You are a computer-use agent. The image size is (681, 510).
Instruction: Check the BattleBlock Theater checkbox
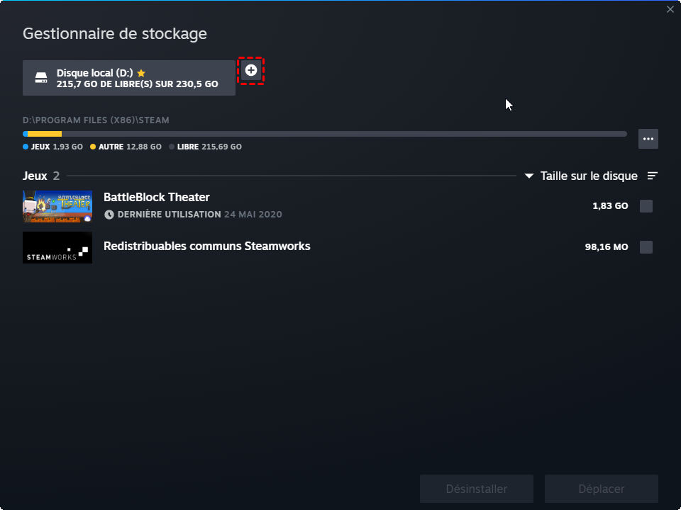click(x=646, y=206)
